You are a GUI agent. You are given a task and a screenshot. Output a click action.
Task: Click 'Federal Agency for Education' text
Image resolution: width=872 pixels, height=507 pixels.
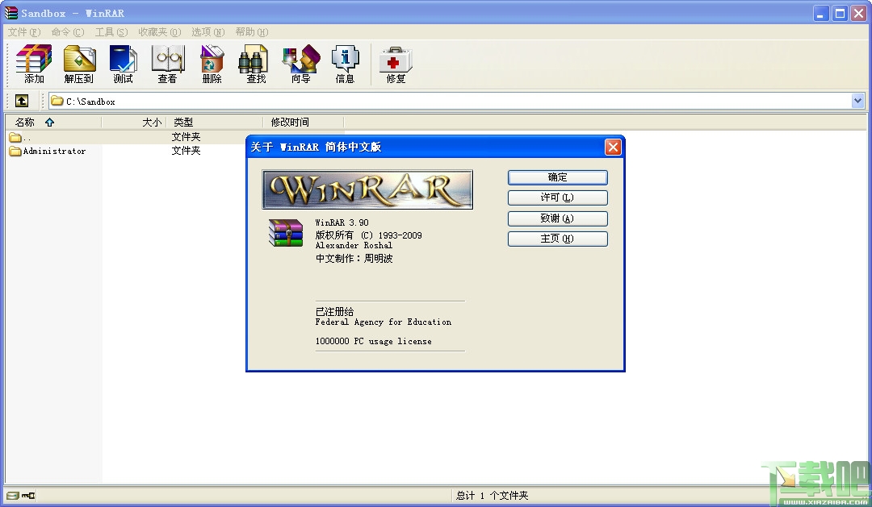(384, 322)
